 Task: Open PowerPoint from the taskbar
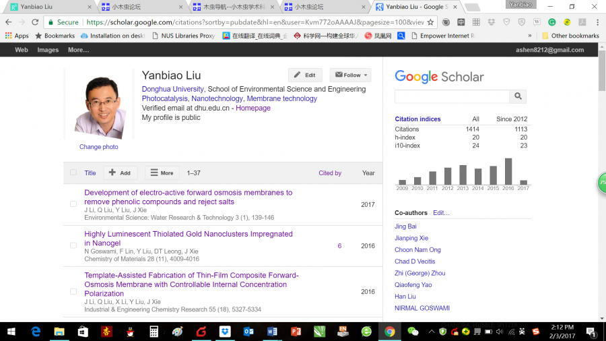pos(296,332)
